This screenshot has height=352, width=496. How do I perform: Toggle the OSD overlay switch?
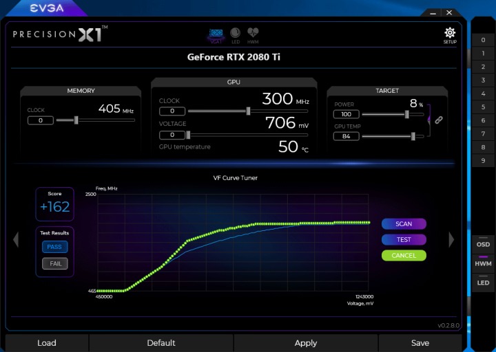click(483, 243)
